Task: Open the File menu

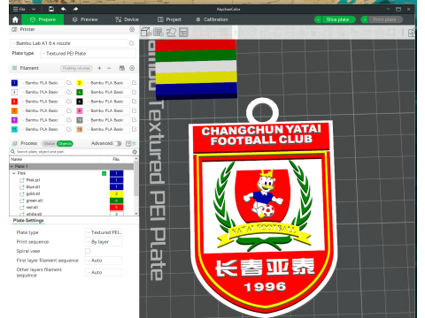Action: point(19,9)
